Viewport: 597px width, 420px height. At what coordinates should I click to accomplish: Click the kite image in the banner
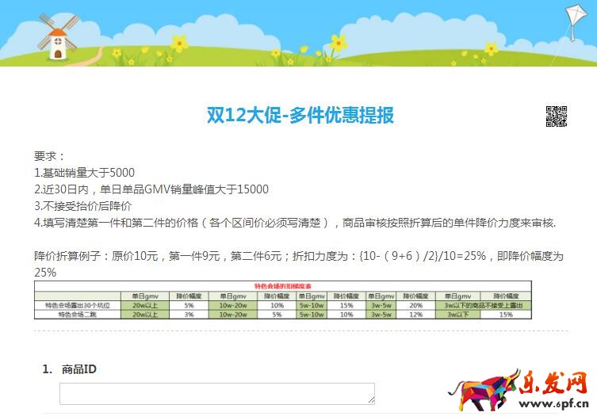tap(576, 22)
